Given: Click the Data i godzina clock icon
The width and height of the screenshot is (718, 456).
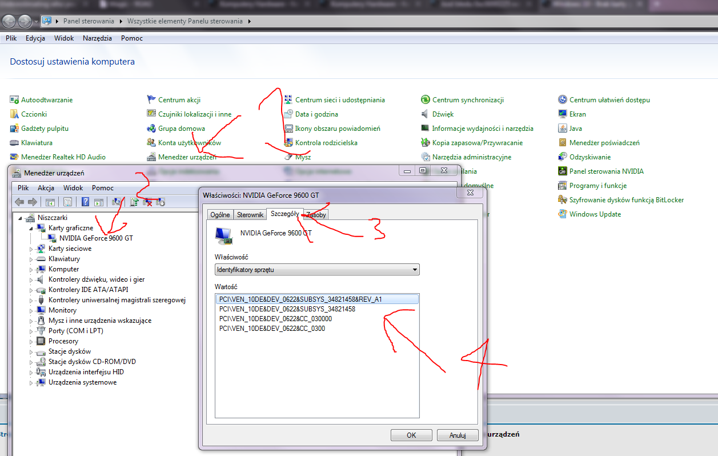Looking at the screenshot, I should click(288, 114).
